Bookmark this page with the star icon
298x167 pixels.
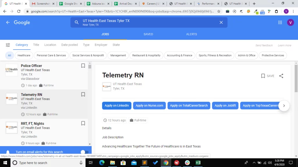tap(219, 11)
